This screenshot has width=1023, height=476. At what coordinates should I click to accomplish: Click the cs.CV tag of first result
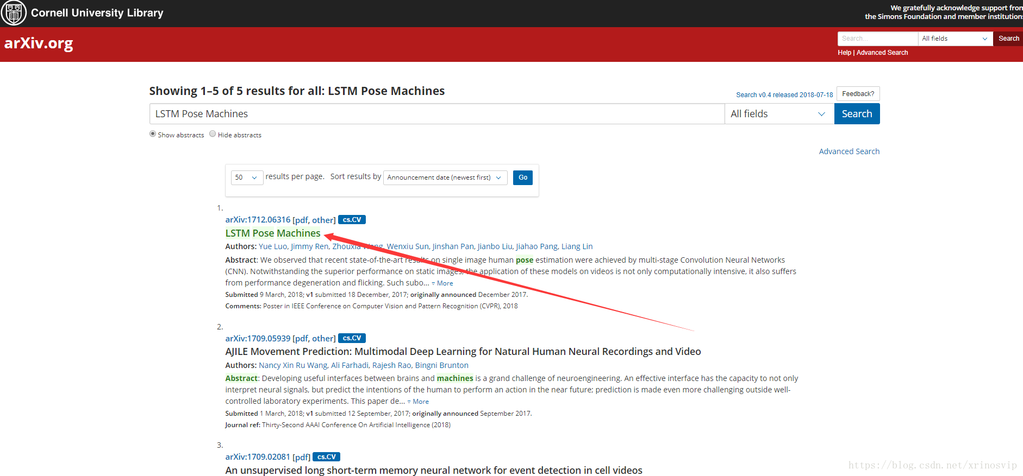(352, 220)
